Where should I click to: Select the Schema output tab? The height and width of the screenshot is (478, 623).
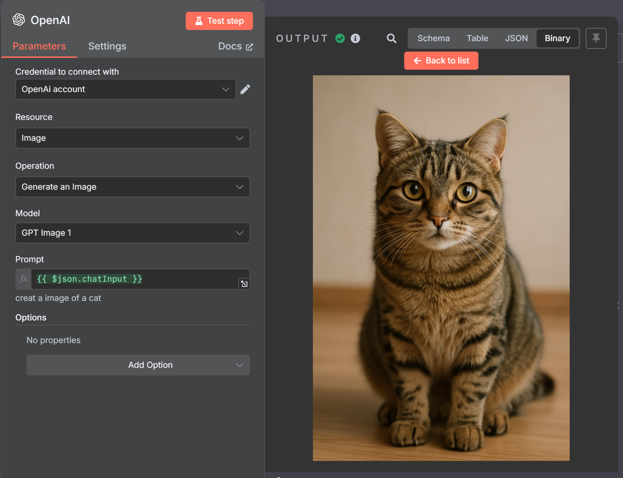point(433,38)
